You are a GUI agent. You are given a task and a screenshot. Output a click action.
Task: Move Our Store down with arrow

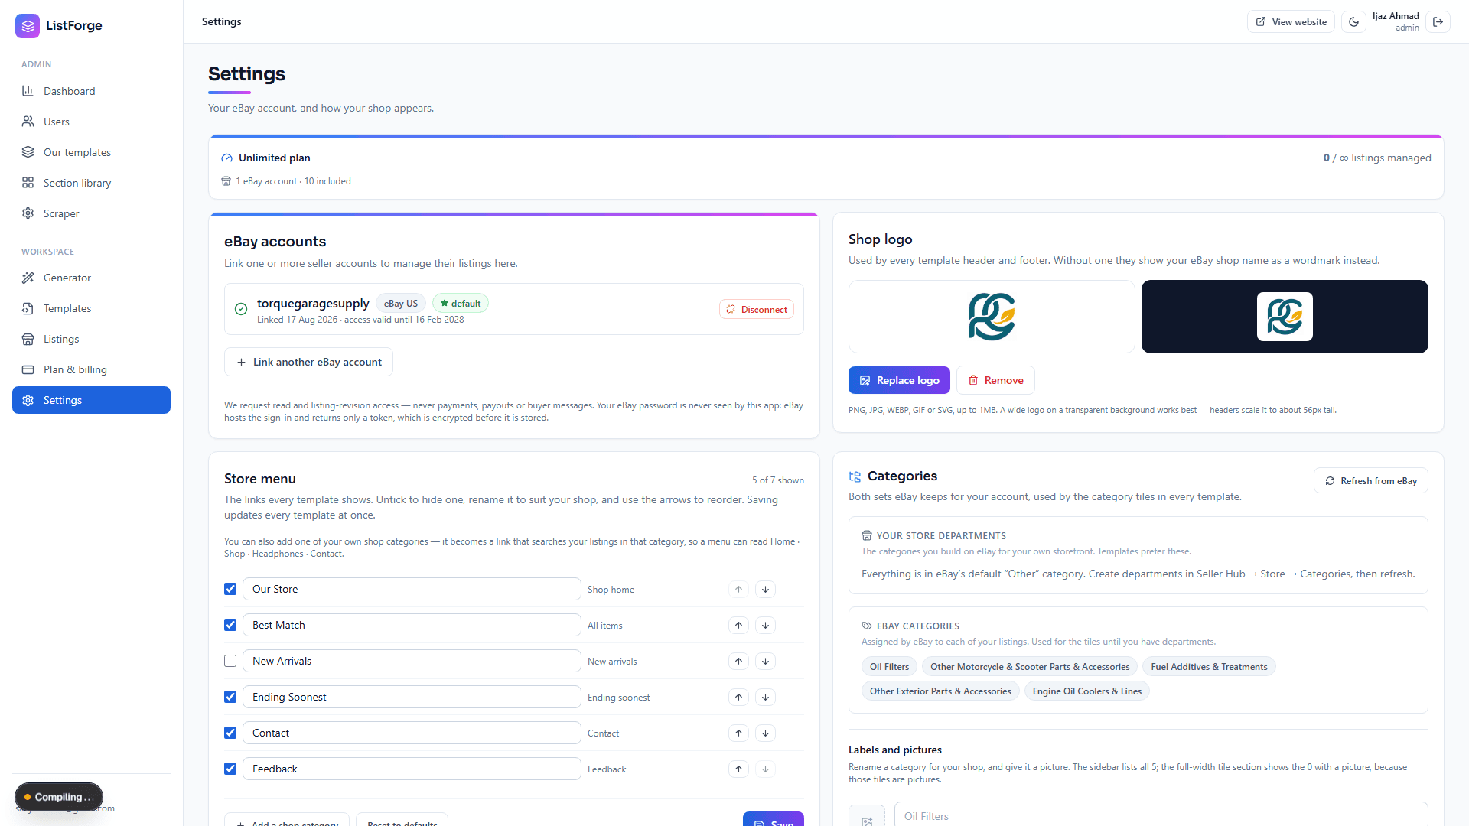(765, 590)
